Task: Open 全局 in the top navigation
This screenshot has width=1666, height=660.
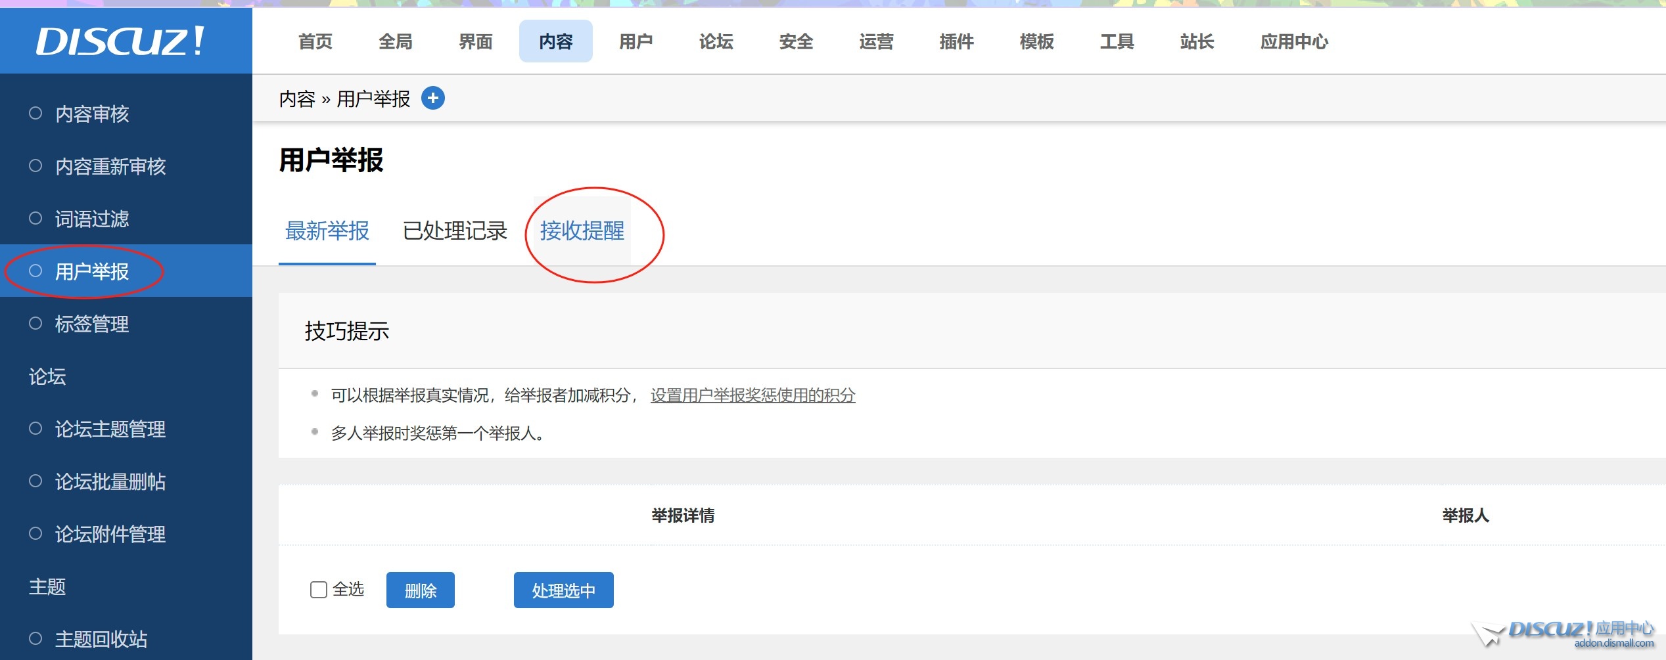Action: [396, 41]
